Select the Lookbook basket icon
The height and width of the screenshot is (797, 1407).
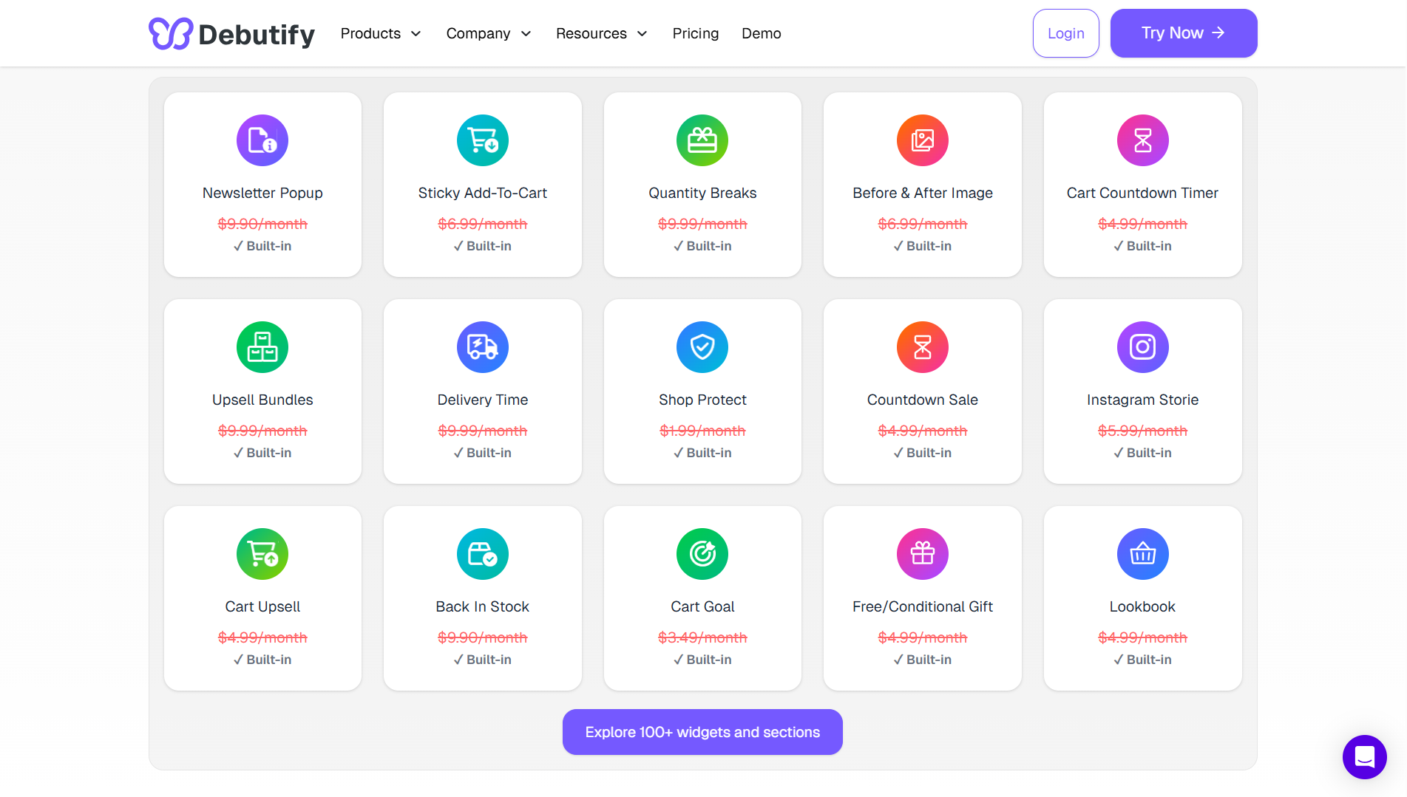click(1142, 554)
